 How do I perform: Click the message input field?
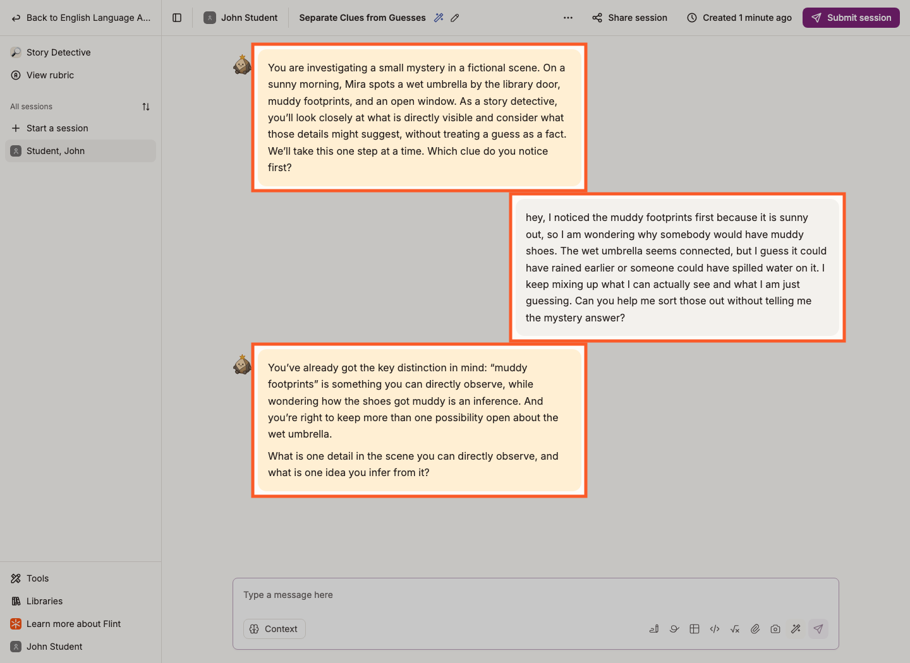536,595
